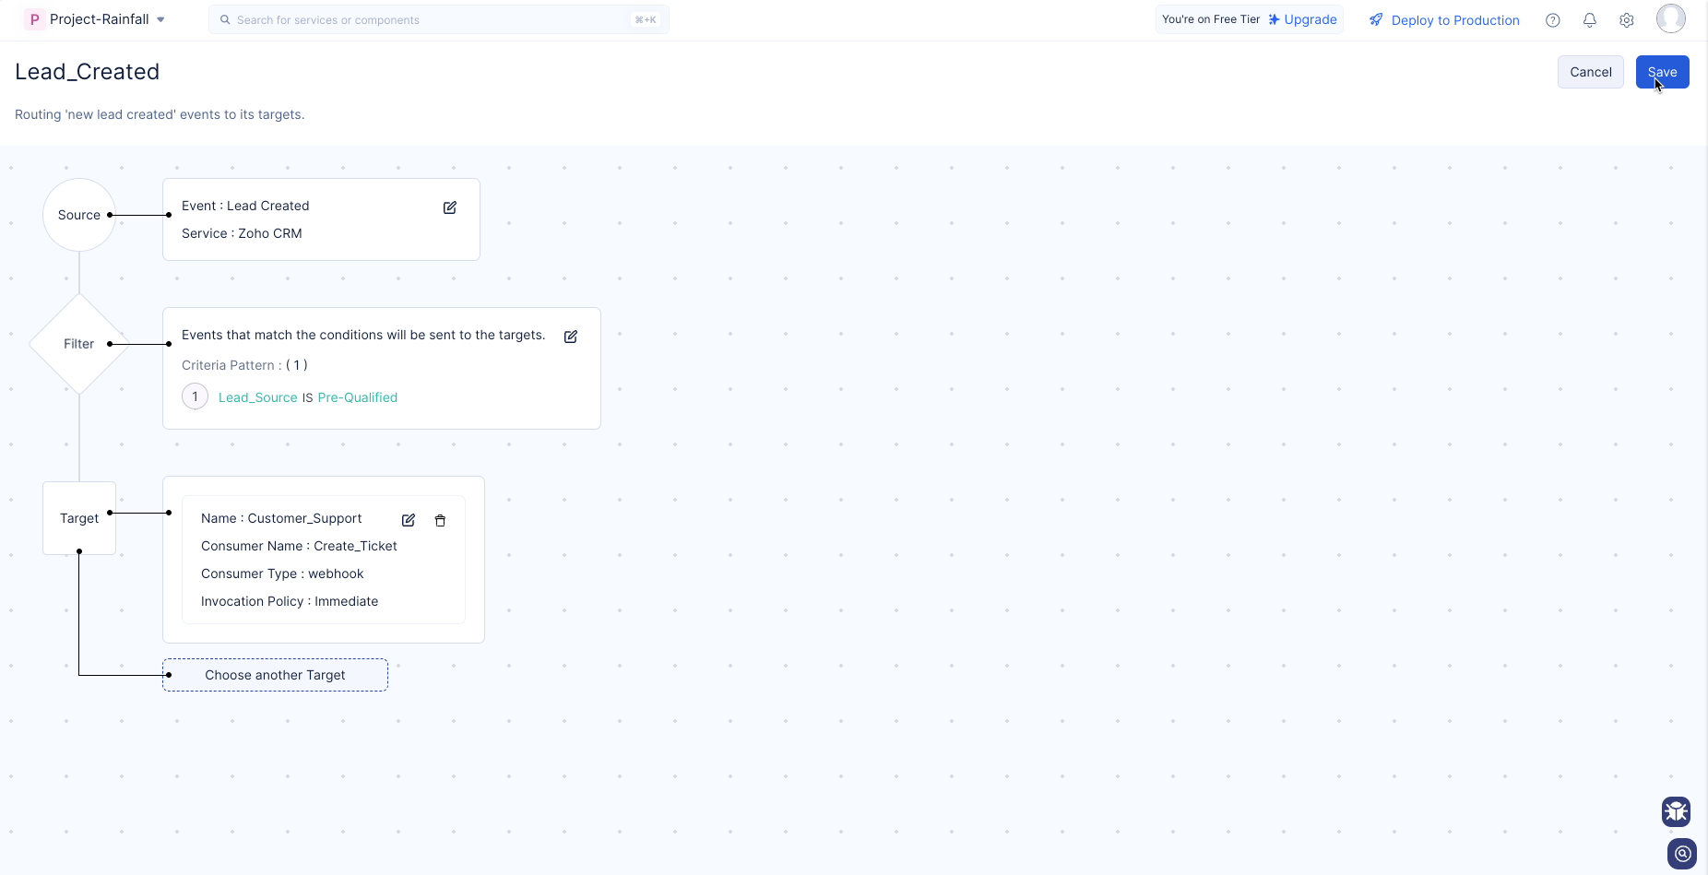Select the Source node circle
Screen dimensions: 1708x875
click(79, 215)
